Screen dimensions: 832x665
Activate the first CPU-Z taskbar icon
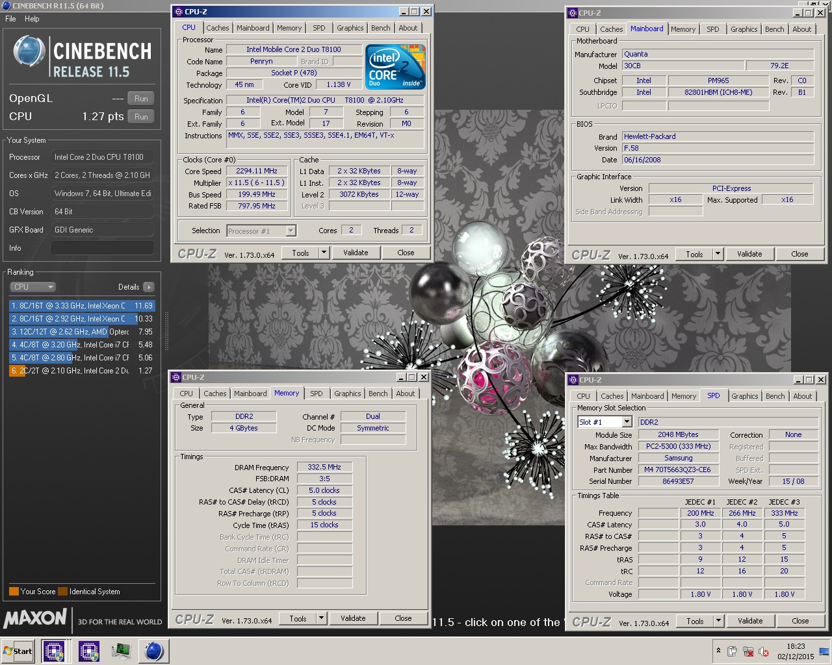[x=54, y=651]
